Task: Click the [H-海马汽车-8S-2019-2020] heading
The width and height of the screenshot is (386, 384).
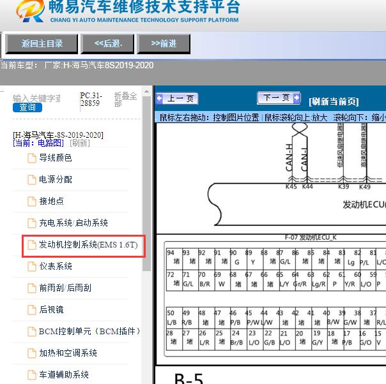Action: click(58, 135)
